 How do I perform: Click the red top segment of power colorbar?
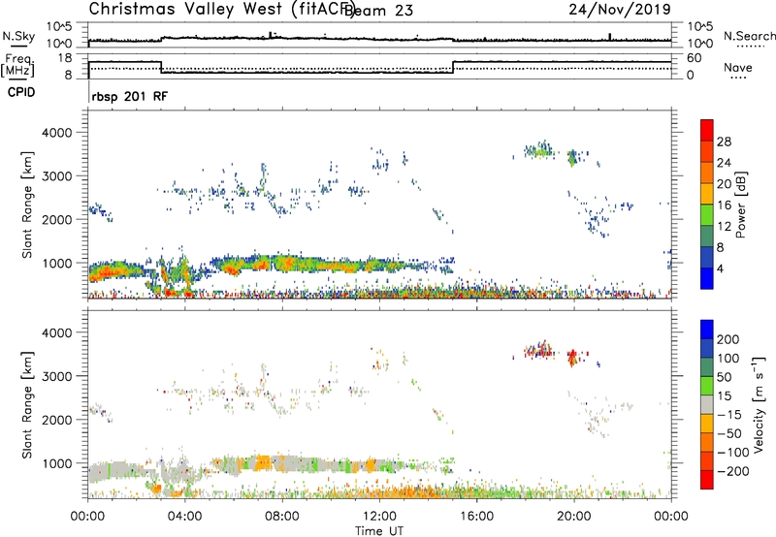(707, 130)
